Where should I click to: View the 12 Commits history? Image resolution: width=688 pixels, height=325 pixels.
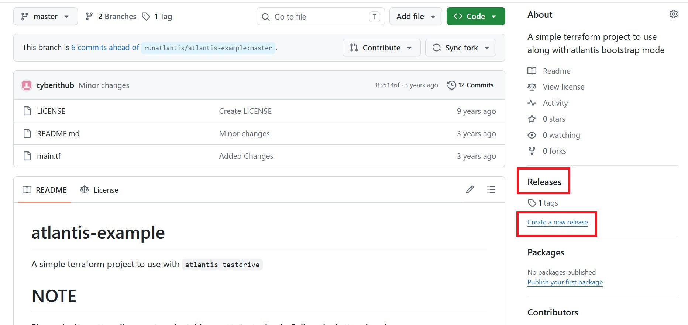click(471, 85)
